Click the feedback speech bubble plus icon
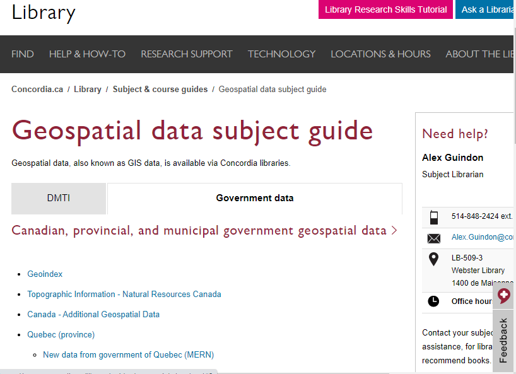Viewport: 516px width, 374px height. [x=503, y=296]
